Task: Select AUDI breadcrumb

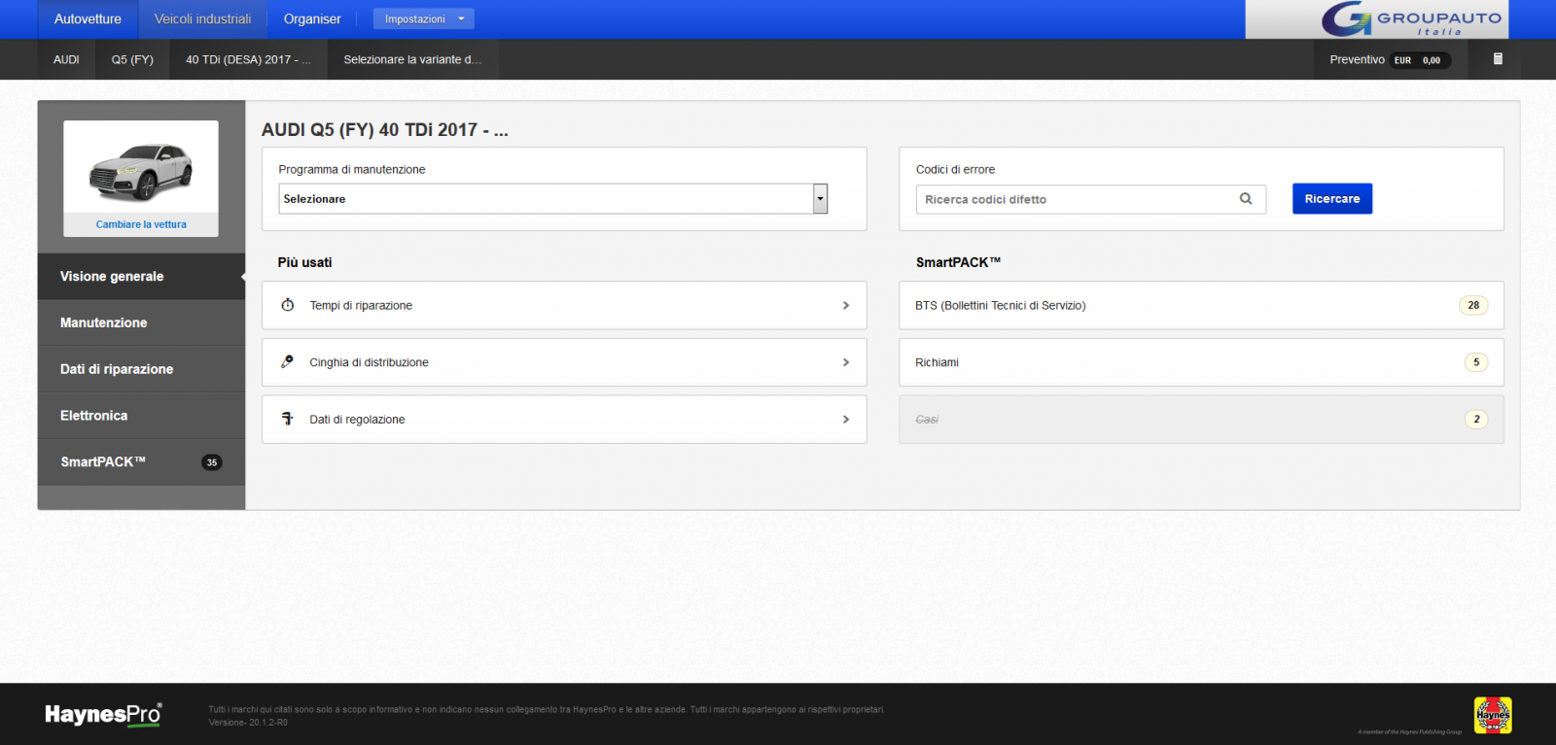Action: 66,59
